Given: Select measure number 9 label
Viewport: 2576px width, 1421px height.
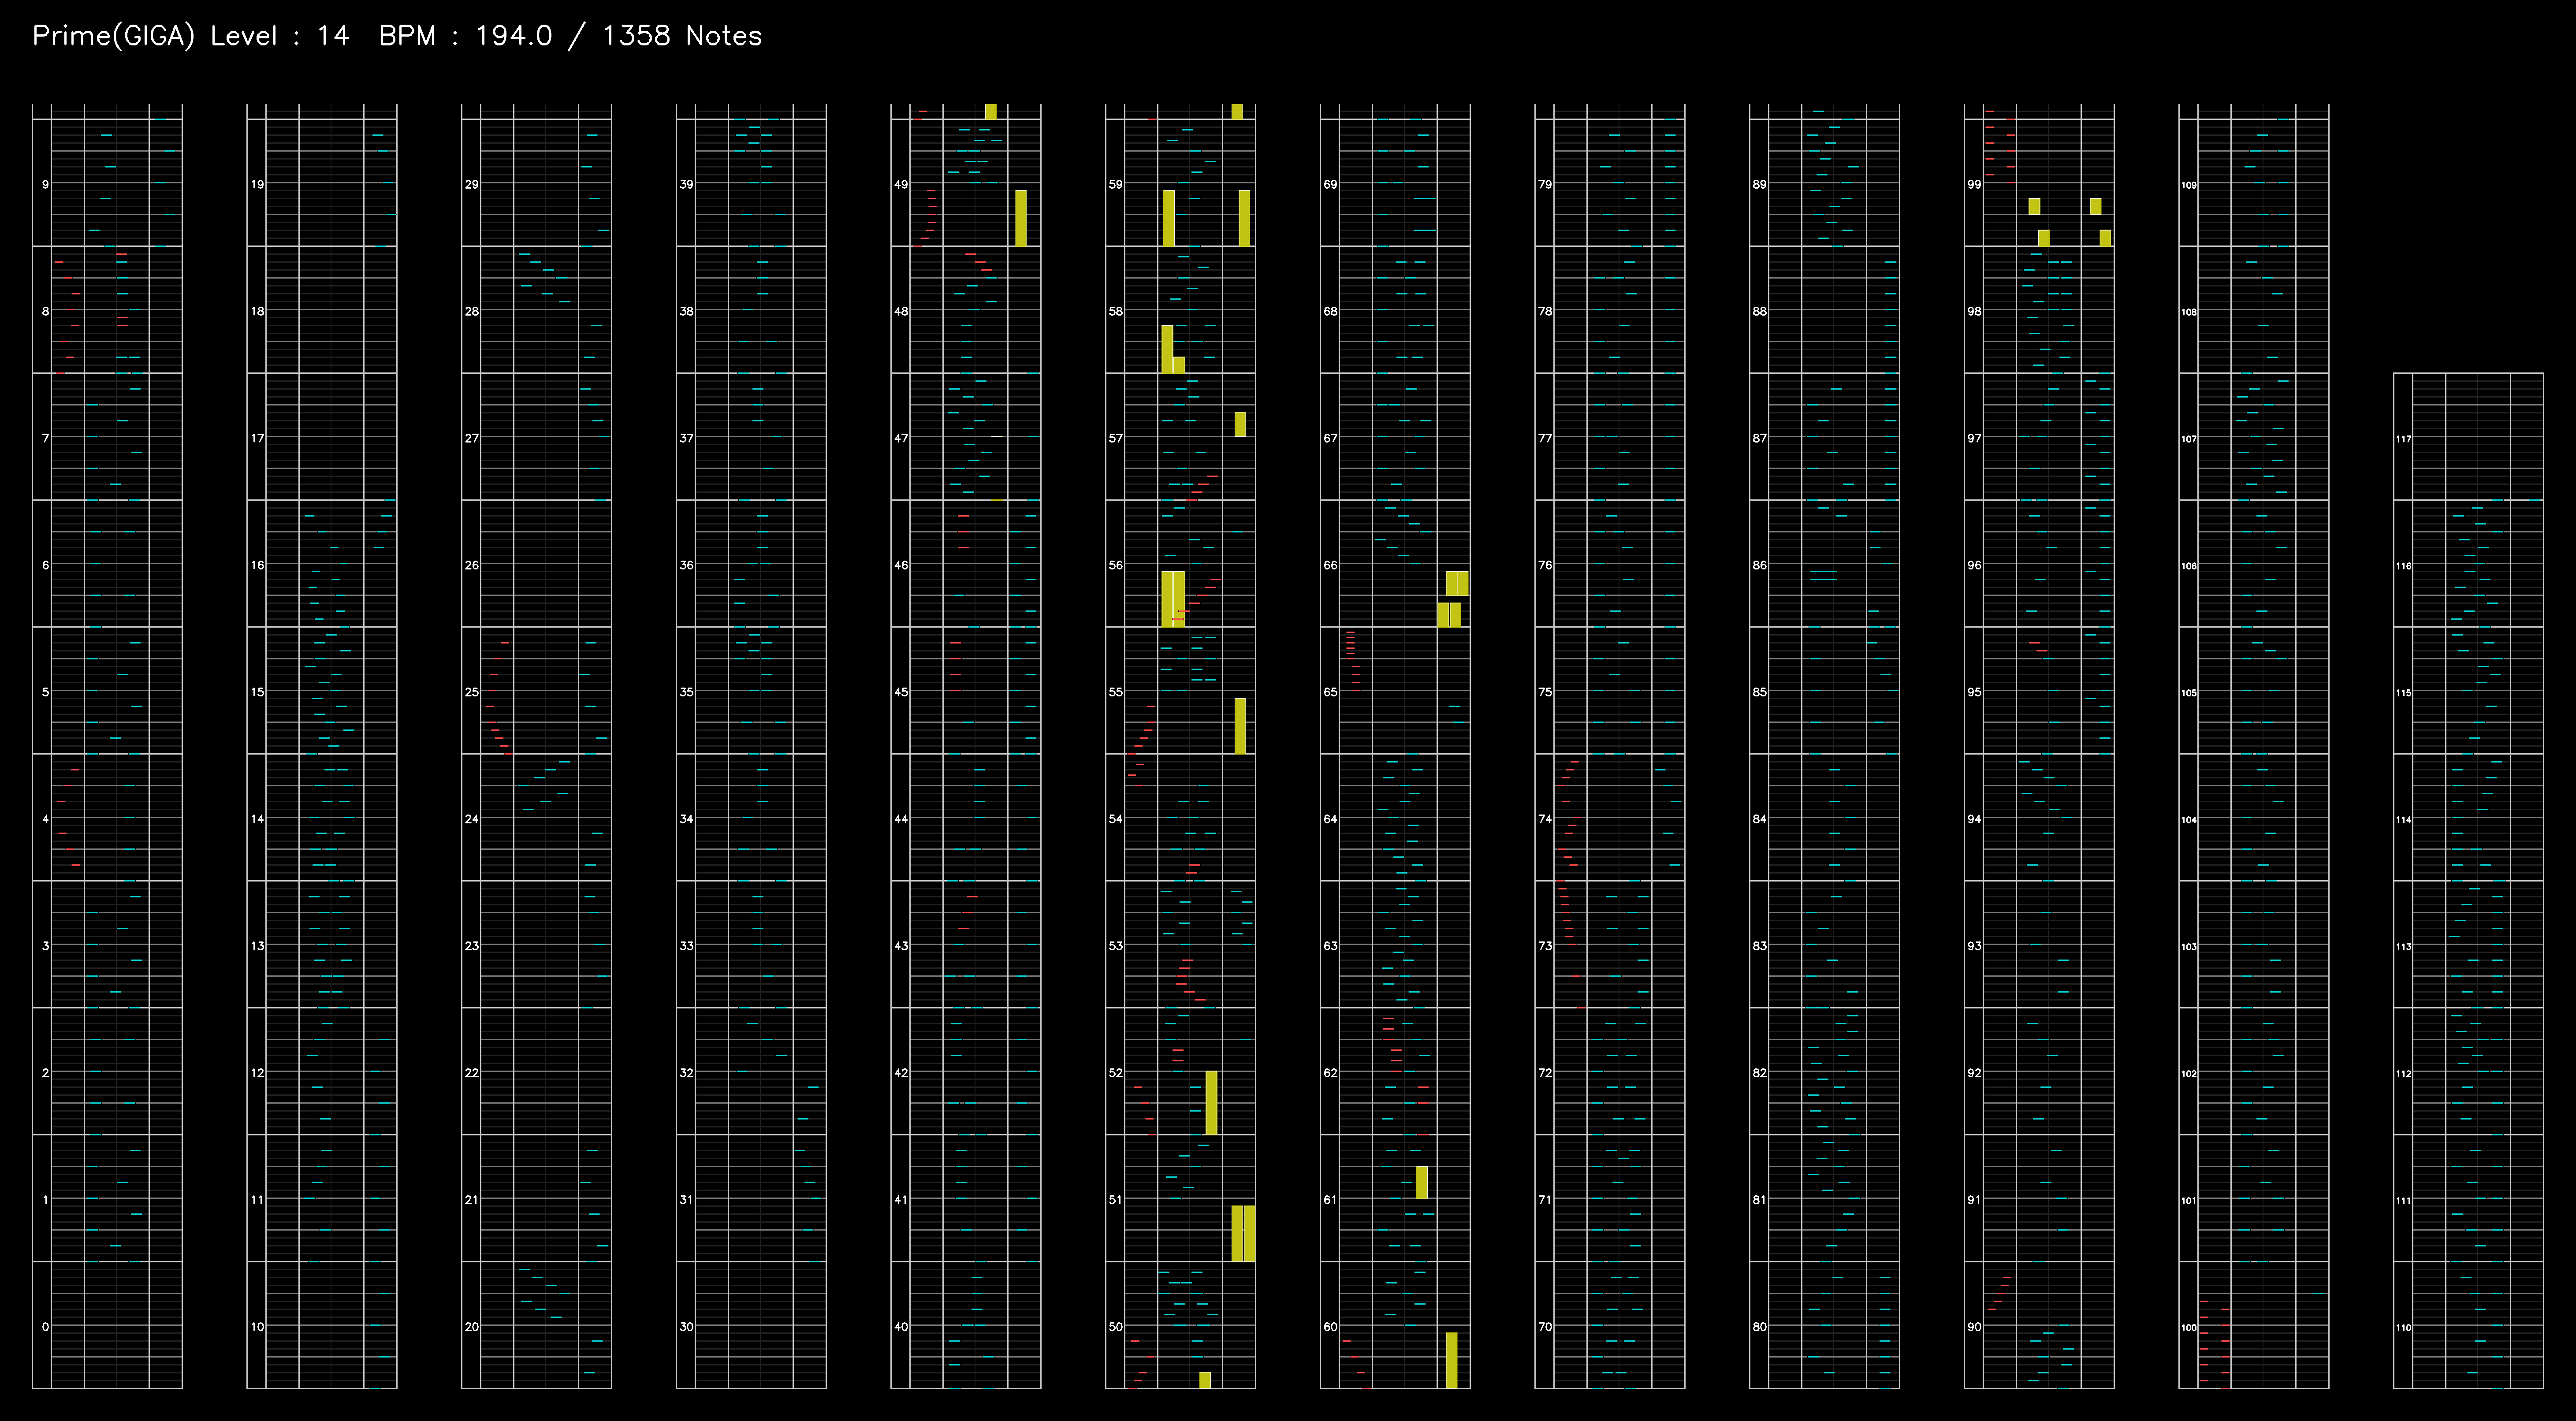Looking at the screenshot, I should tap(45, 184).
